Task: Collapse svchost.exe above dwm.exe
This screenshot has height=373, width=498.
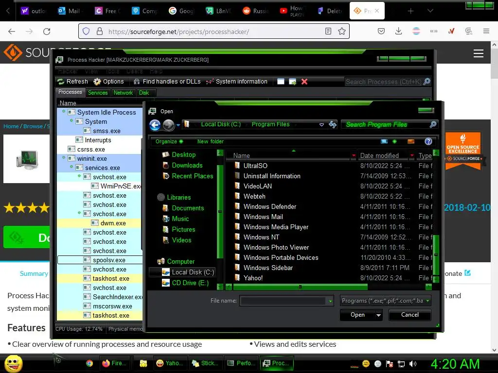Action: 79,213
